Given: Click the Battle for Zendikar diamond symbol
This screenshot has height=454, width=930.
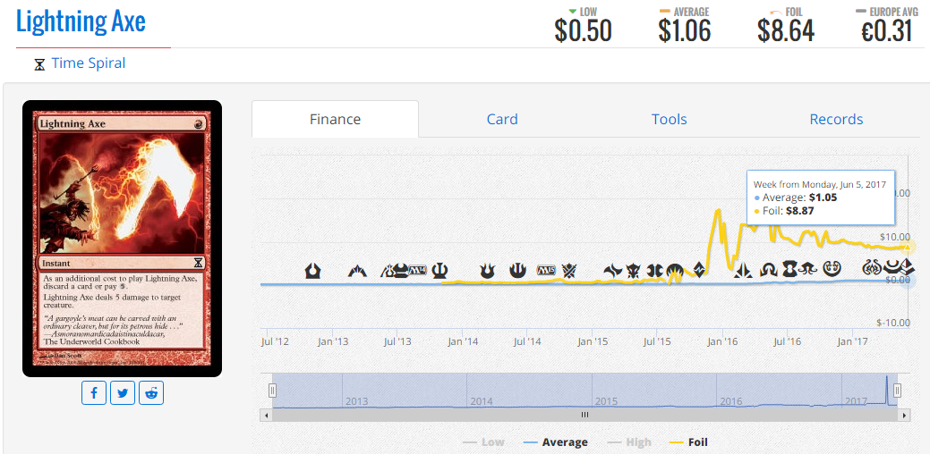Looking at the screenshot, I should pos(699,270).
